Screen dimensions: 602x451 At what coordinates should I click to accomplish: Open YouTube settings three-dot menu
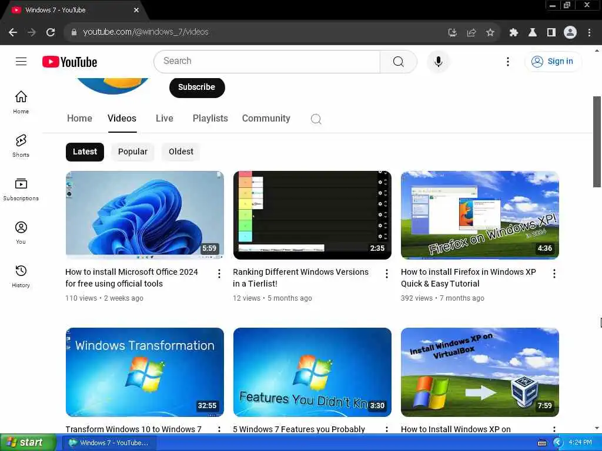(507, 61)
